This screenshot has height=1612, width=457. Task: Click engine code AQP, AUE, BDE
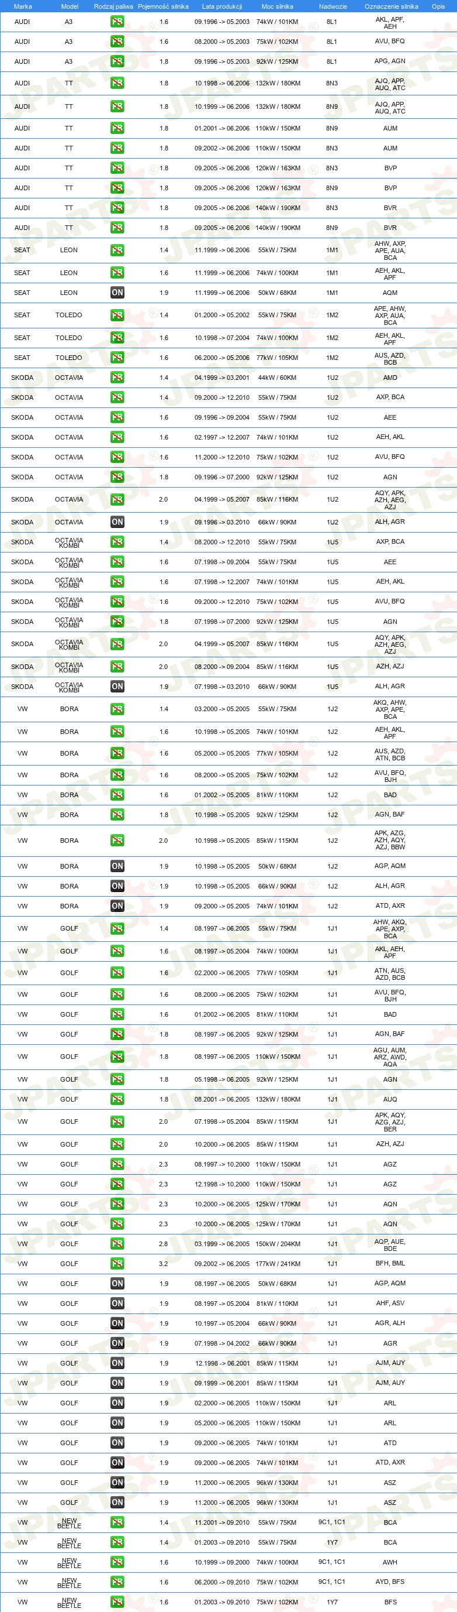pyautogui.click(x=390, y=1244)
